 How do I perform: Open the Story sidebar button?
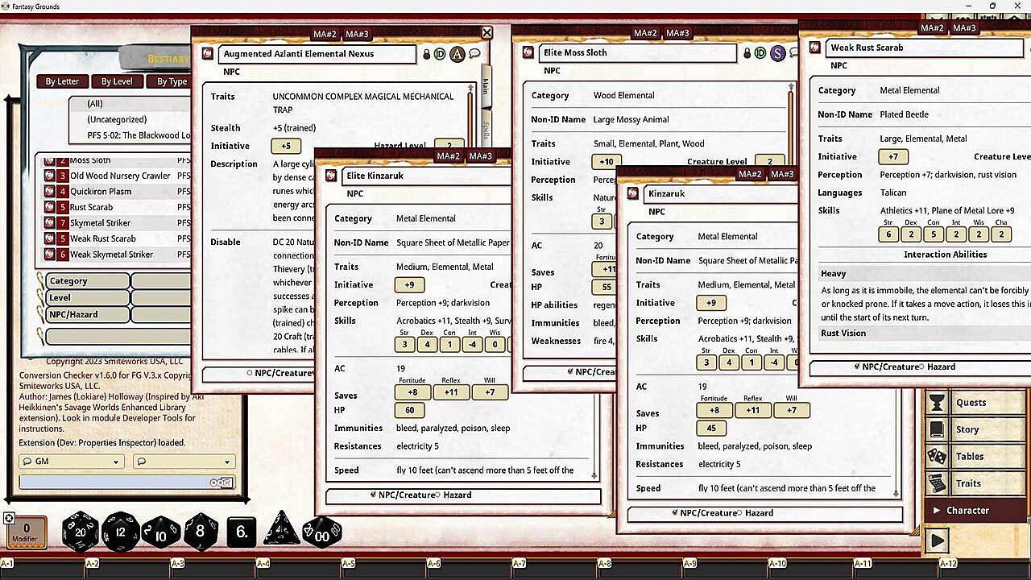(x=975, y=429)
